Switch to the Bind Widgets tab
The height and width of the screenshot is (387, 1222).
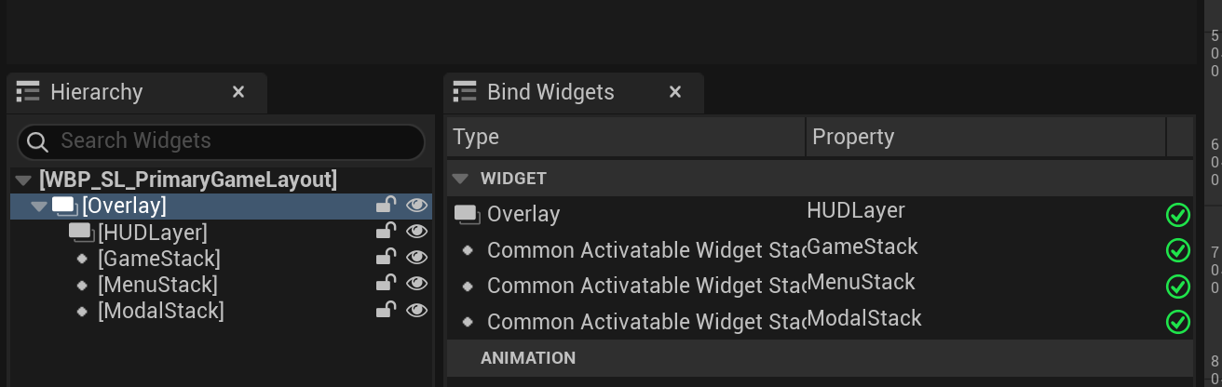(550, 92)
